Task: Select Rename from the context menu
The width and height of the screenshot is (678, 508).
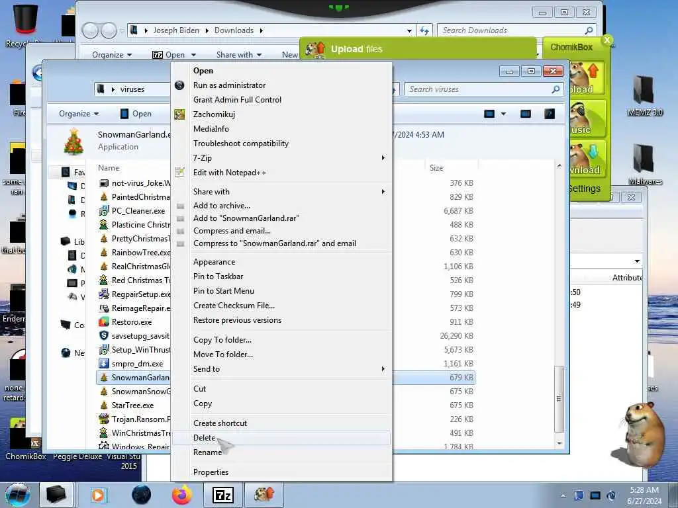Action: coord(207,452)
